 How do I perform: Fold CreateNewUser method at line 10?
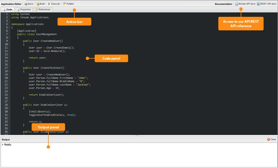pos(9,45)
